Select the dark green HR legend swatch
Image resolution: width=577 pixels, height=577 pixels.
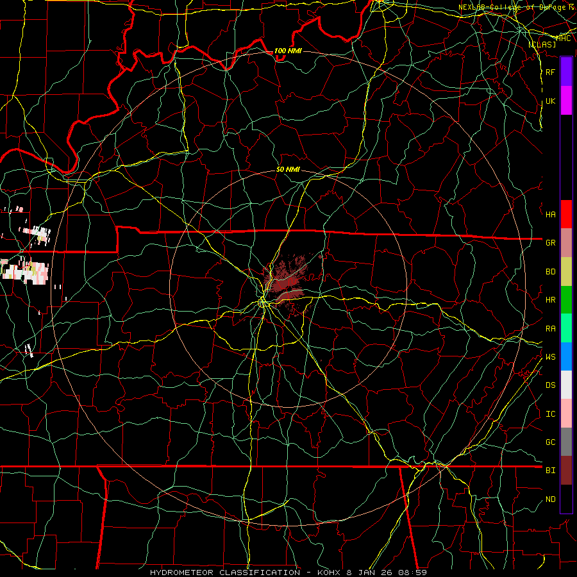point(566,300)
